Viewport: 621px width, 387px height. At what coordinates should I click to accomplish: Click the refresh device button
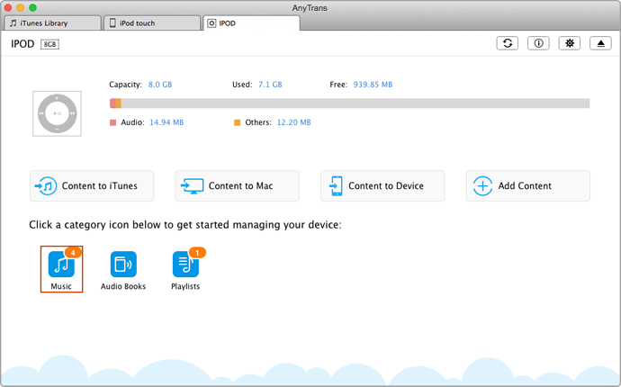click(x=508, y=43)
